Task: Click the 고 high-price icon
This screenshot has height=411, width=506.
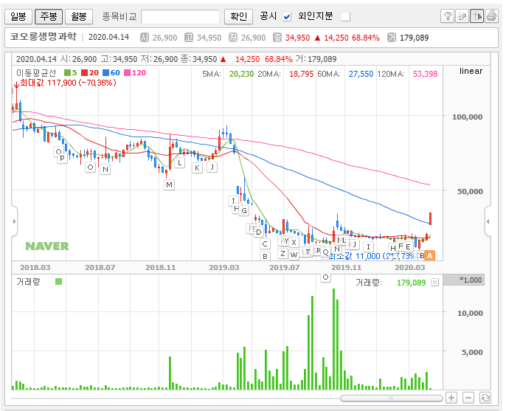Action: coord(189,38)
